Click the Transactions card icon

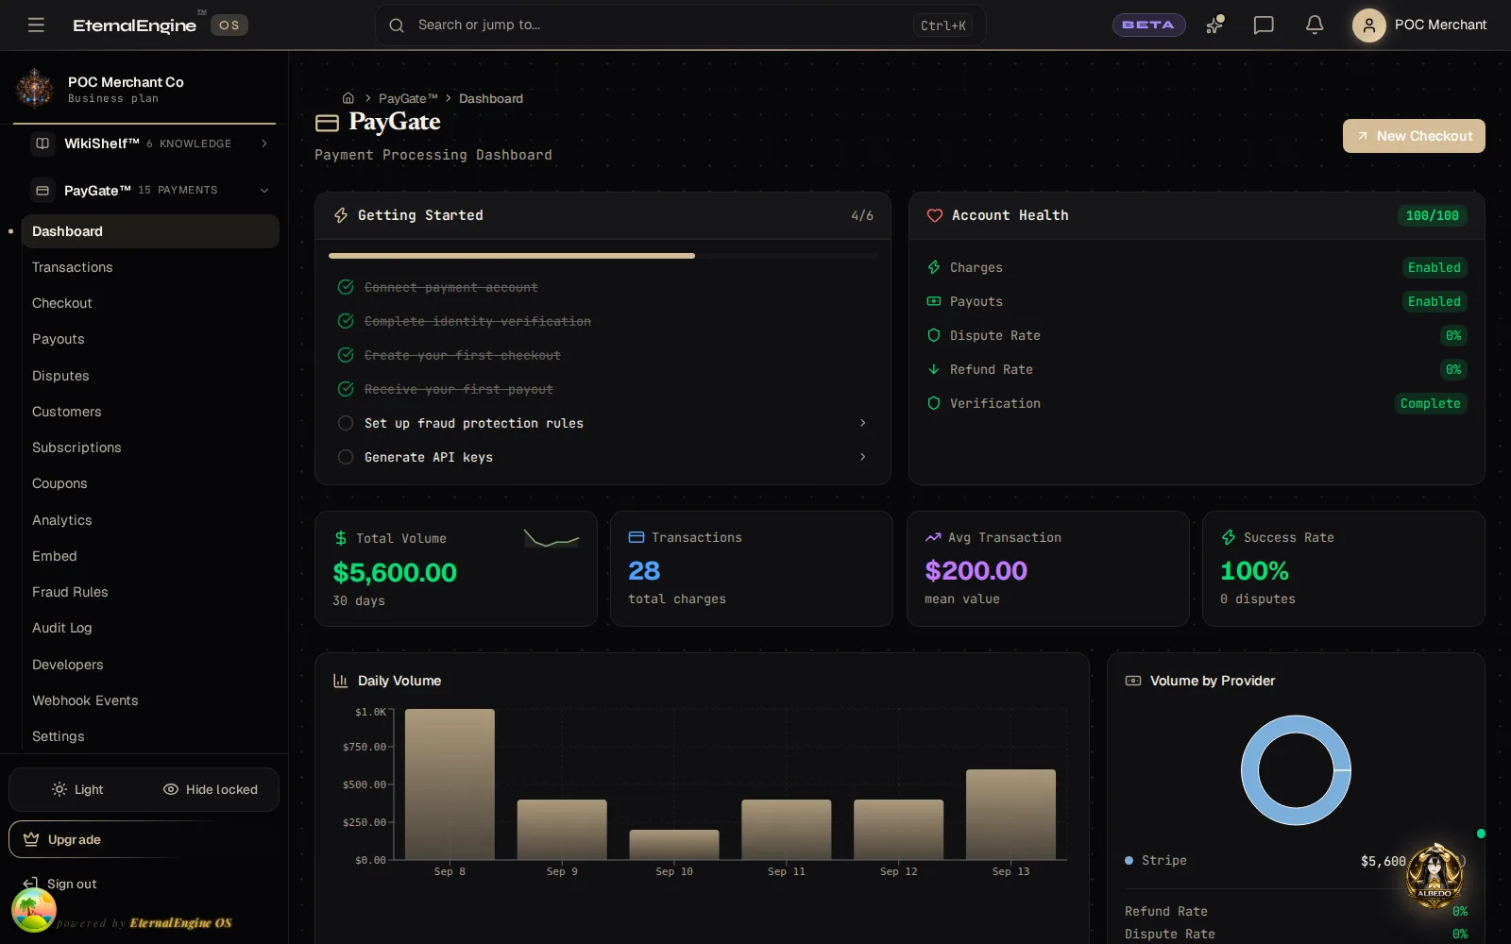637,537
